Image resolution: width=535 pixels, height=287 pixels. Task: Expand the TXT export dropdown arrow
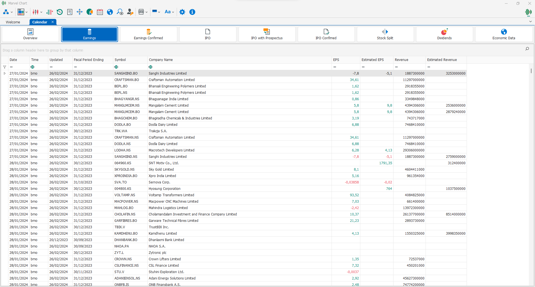[147, 12]
